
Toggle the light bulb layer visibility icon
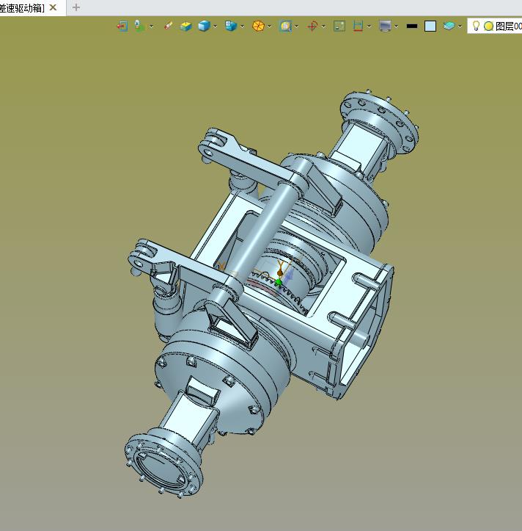tap(476, 26)
